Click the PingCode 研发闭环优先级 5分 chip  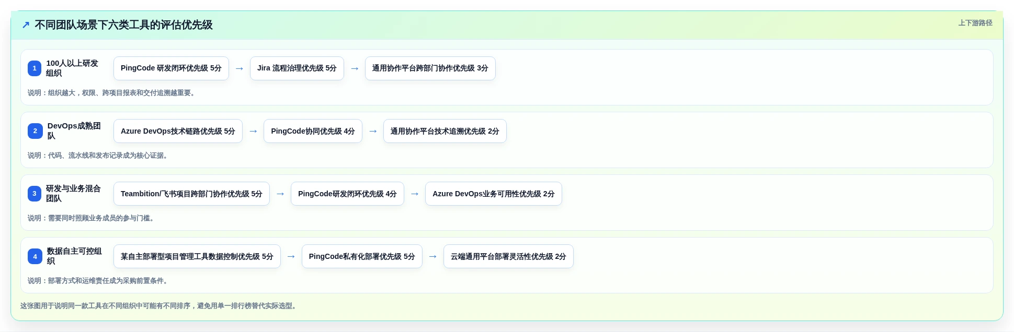[x=171, y=68]
